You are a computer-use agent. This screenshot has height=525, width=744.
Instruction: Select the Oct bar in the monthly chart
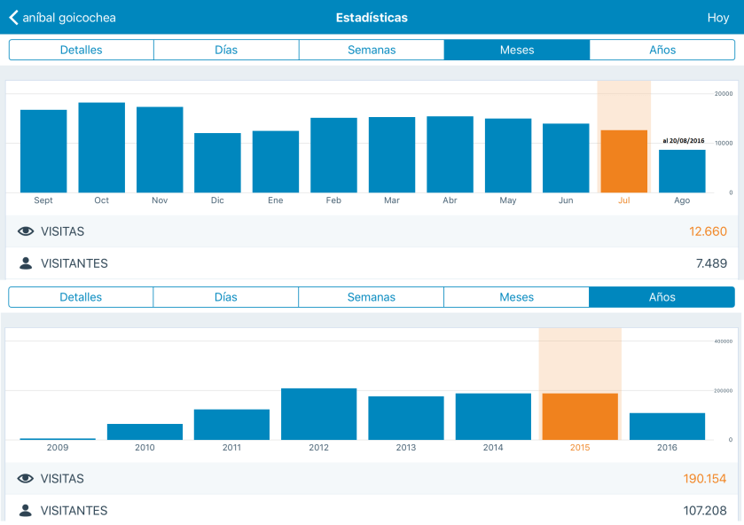102,147
